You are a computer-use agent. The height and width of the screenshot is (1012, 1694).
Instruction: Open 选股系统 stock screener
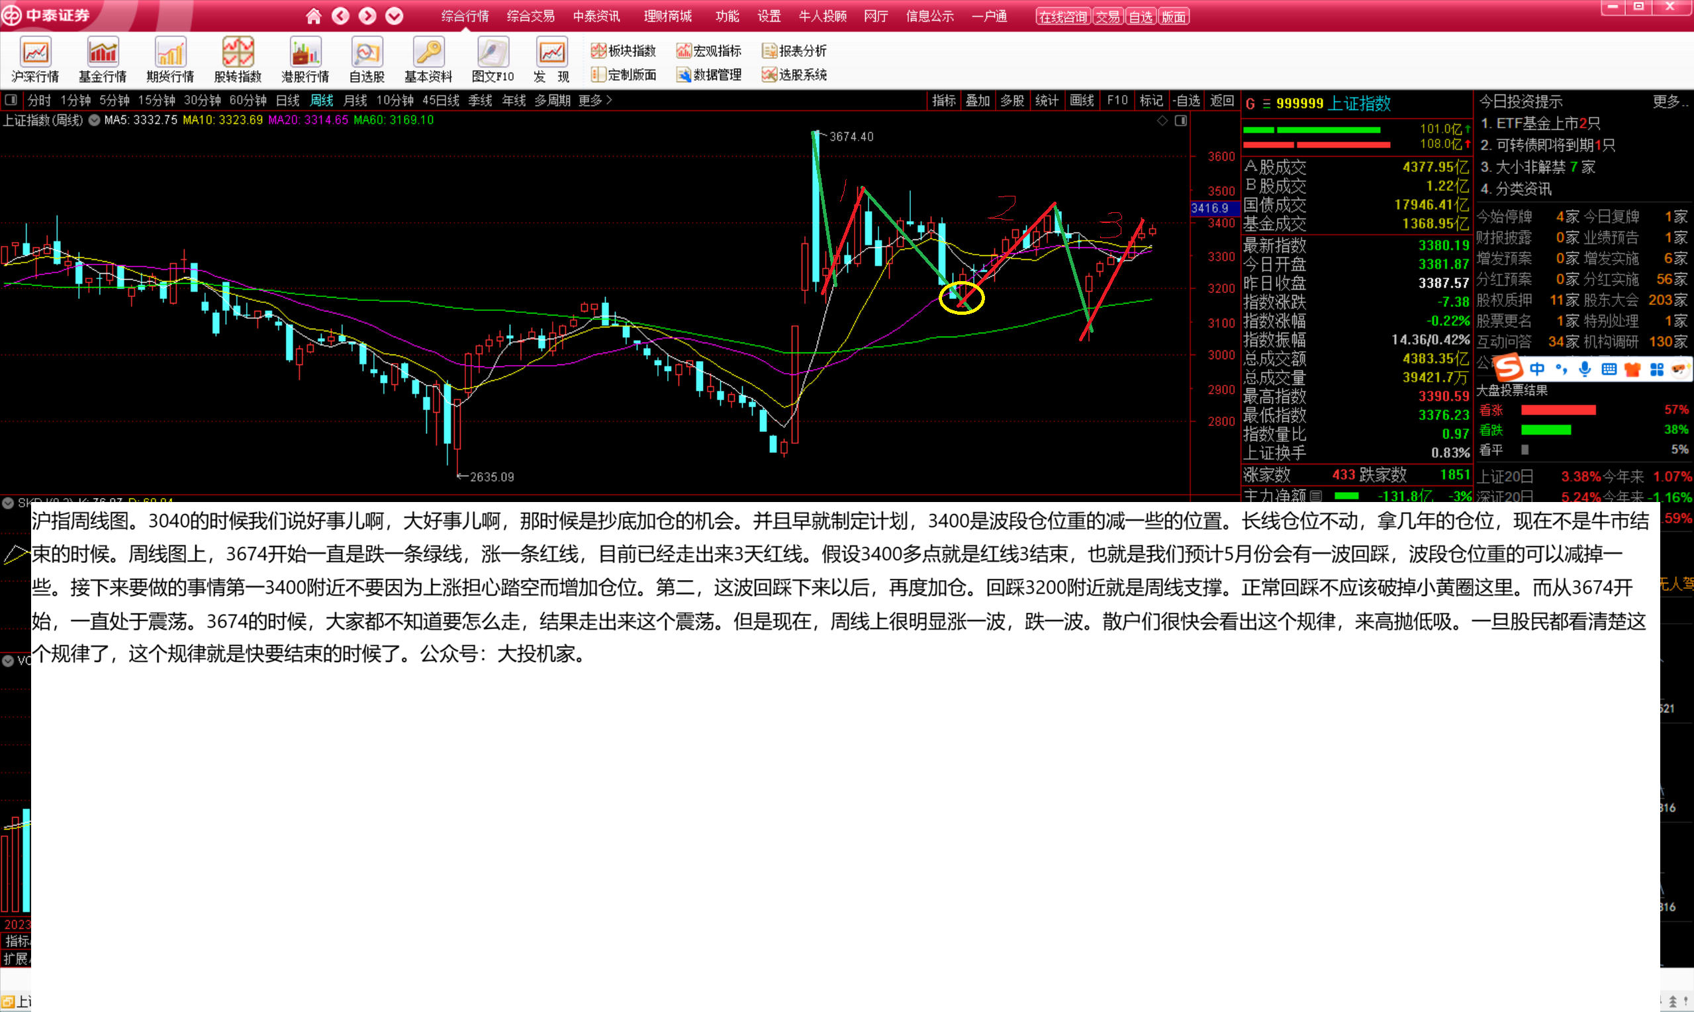click(x=794, y=74)
